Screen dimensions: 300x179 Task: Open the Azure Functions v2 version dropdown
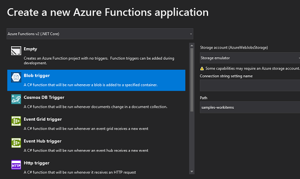[x=100, y=34]
